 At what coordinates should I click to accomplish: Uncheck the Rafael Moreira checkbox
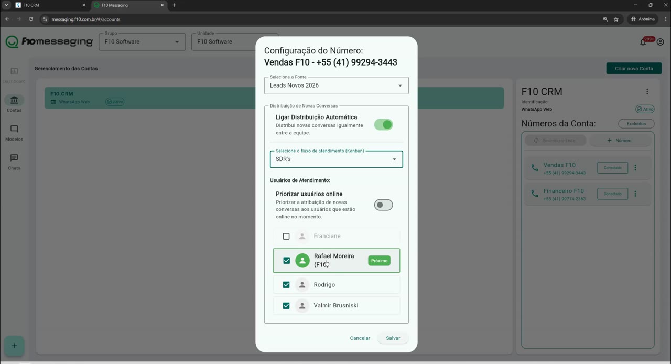pyautogui.click(x=286, y=261)
